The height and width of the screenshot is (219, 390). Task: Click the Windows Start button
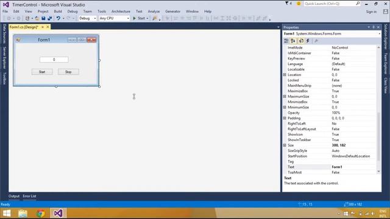[7, 214]
